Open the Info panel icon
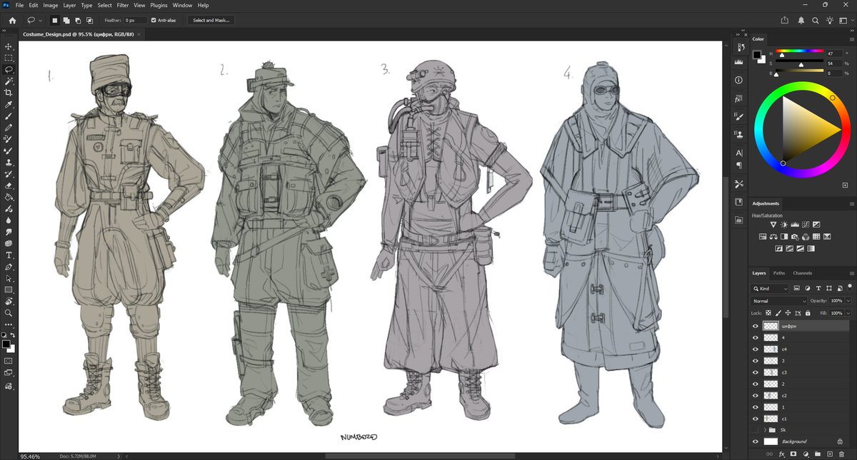The width and height of the screenshot is (857, 460). pyautogui.click(x=738, y=81)
